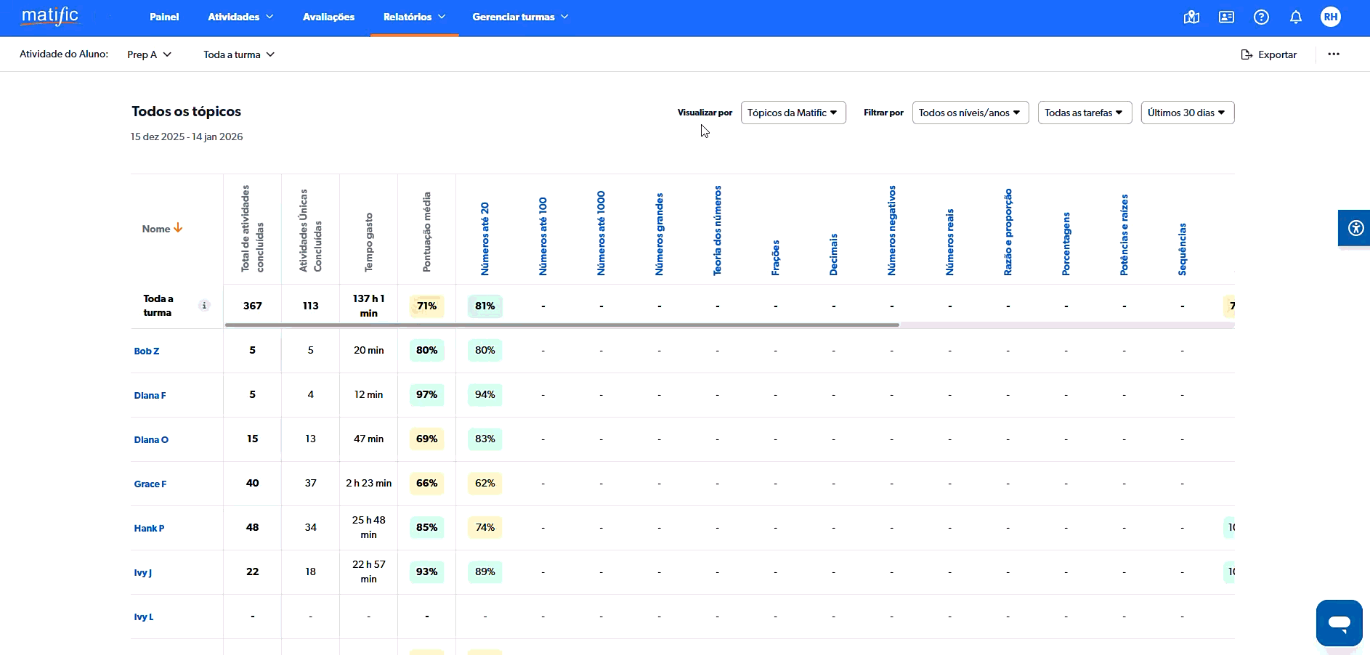
Task: Open the Últimos 30 dias date filter
Action: [x=1187, y=113]
